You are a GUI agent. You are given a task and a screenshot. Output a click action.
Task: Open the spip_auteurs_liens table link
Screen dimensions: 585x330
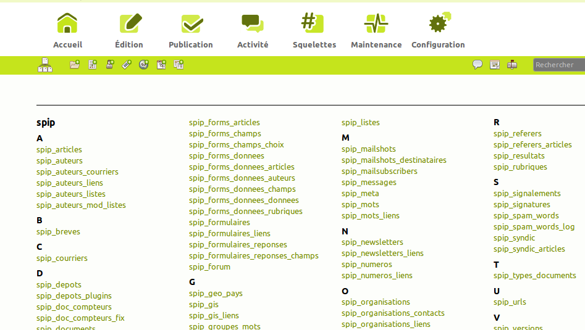pos(69,183)
